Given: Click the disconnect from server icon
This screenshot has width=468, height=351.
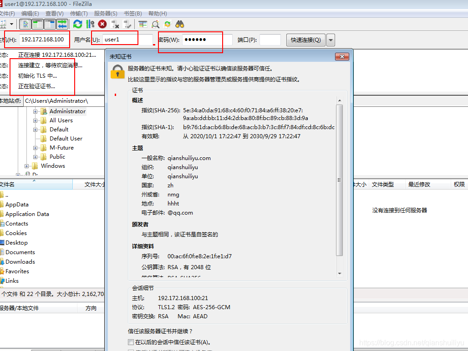Looking at the screenshot, I should coord(115,24).
